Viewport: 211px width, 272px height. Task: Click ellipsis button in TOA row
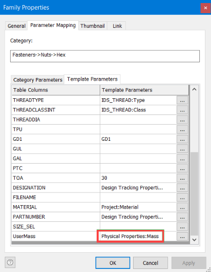(182, 178)
